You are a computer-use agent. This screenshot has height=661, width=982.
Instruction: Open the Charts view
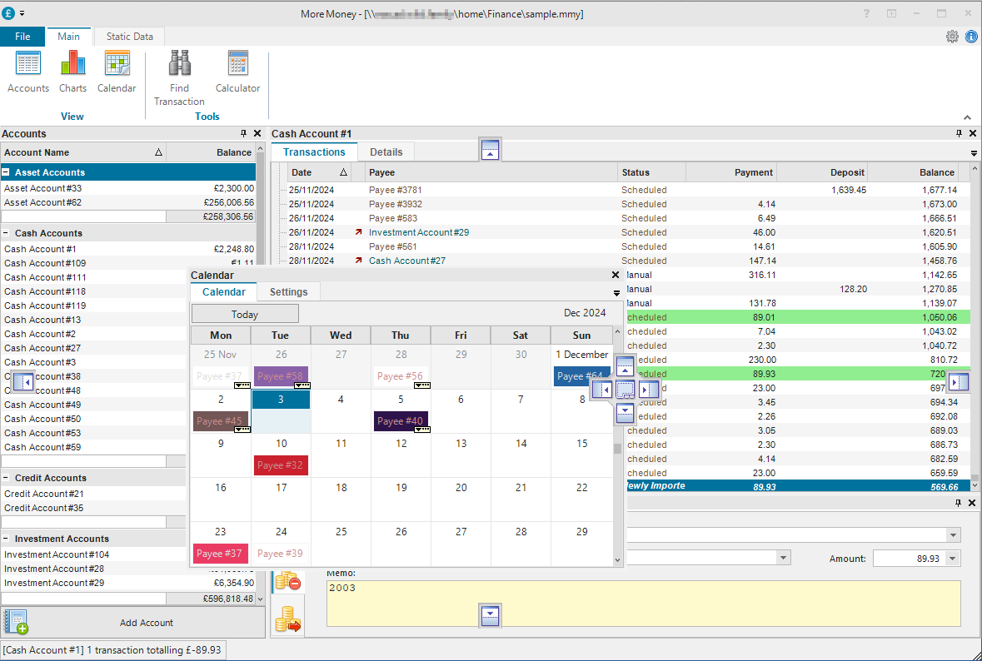pyautogui.click(x=72, y=73)
